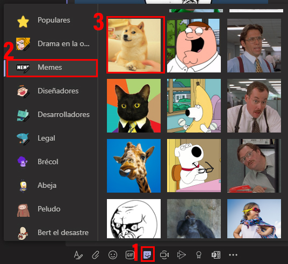Open the Bert el desastre category
The image size is (288, 264).
click(x=51, y=233)
